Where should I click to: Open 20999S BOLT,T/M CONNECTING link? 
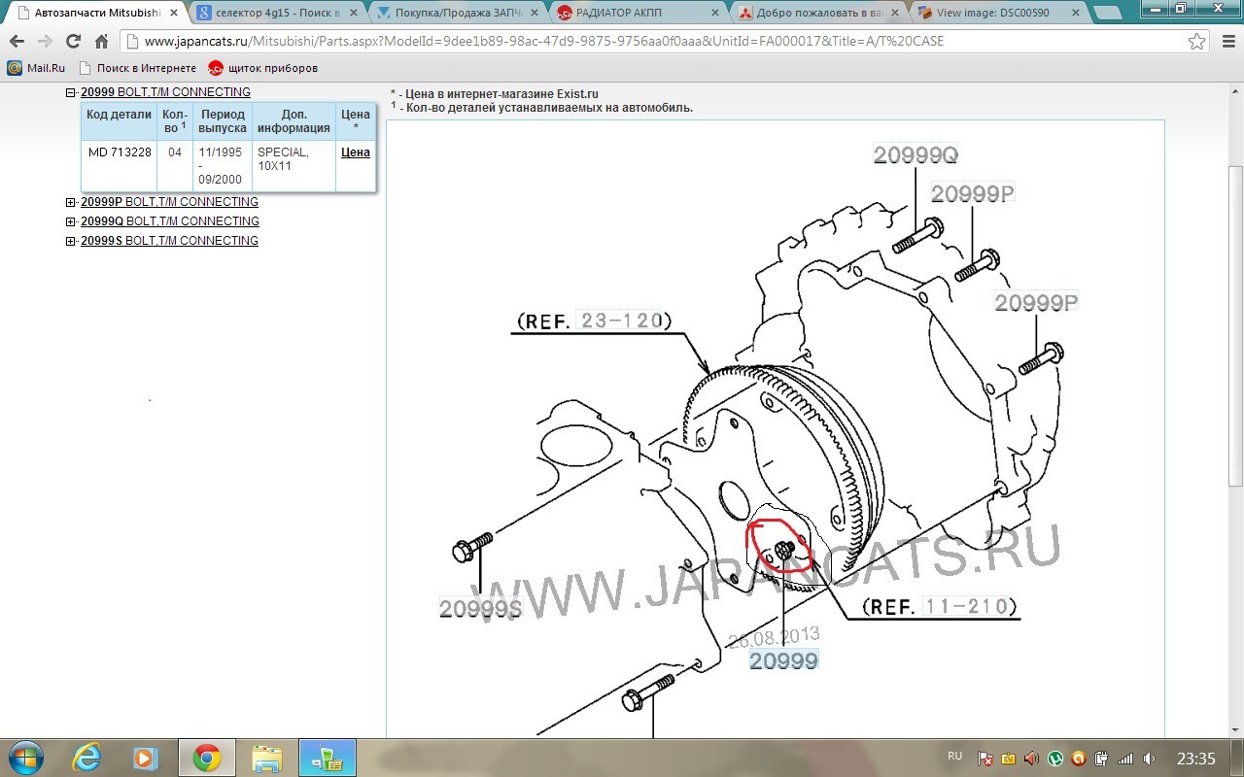169,241
